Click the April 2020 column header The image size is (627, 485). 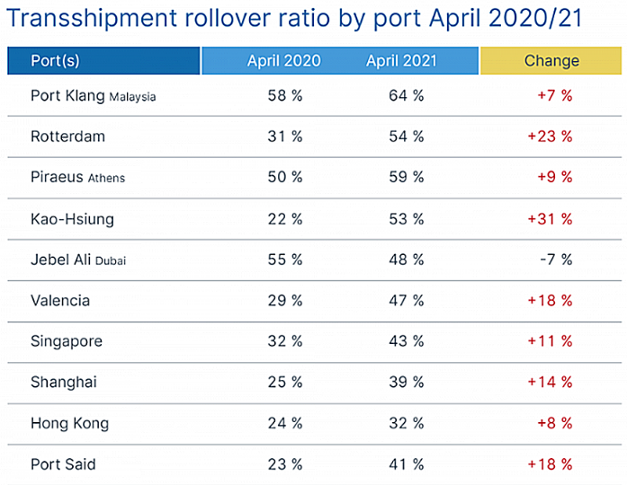(x=284, y=61)
